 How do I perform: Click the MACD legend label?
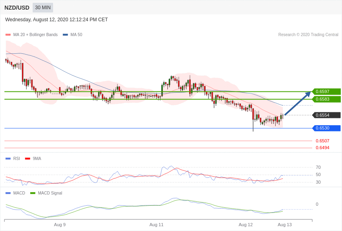click(19, 193)
